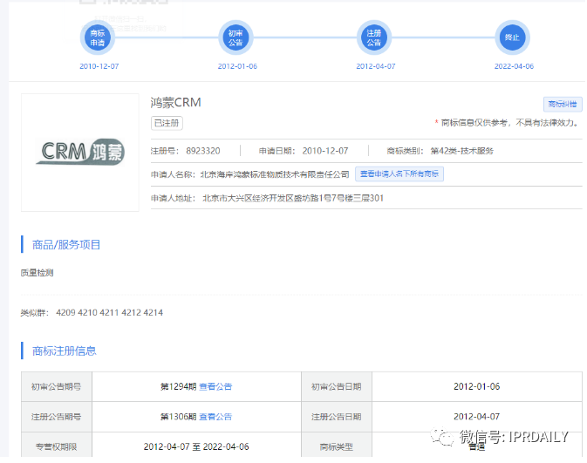The height and width of the screenshot is (463, 587).
Task: Click the 专营权期限 table header cell
Action: pos(57,446)
